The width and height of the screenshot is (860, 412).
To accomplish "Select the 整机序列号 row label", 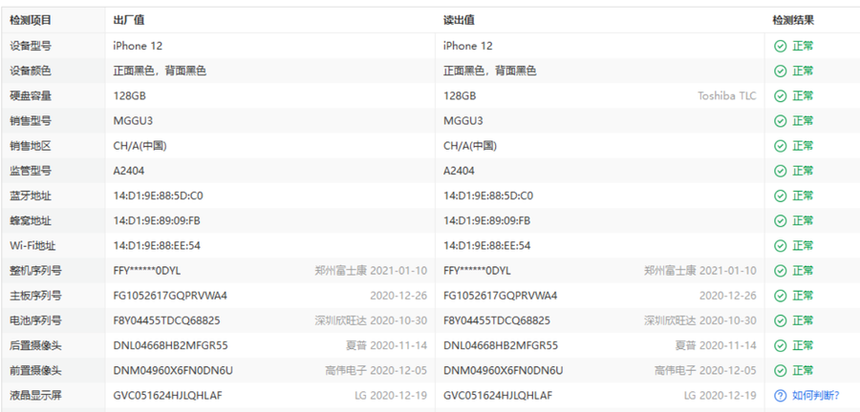I will (x=35, y=271).
